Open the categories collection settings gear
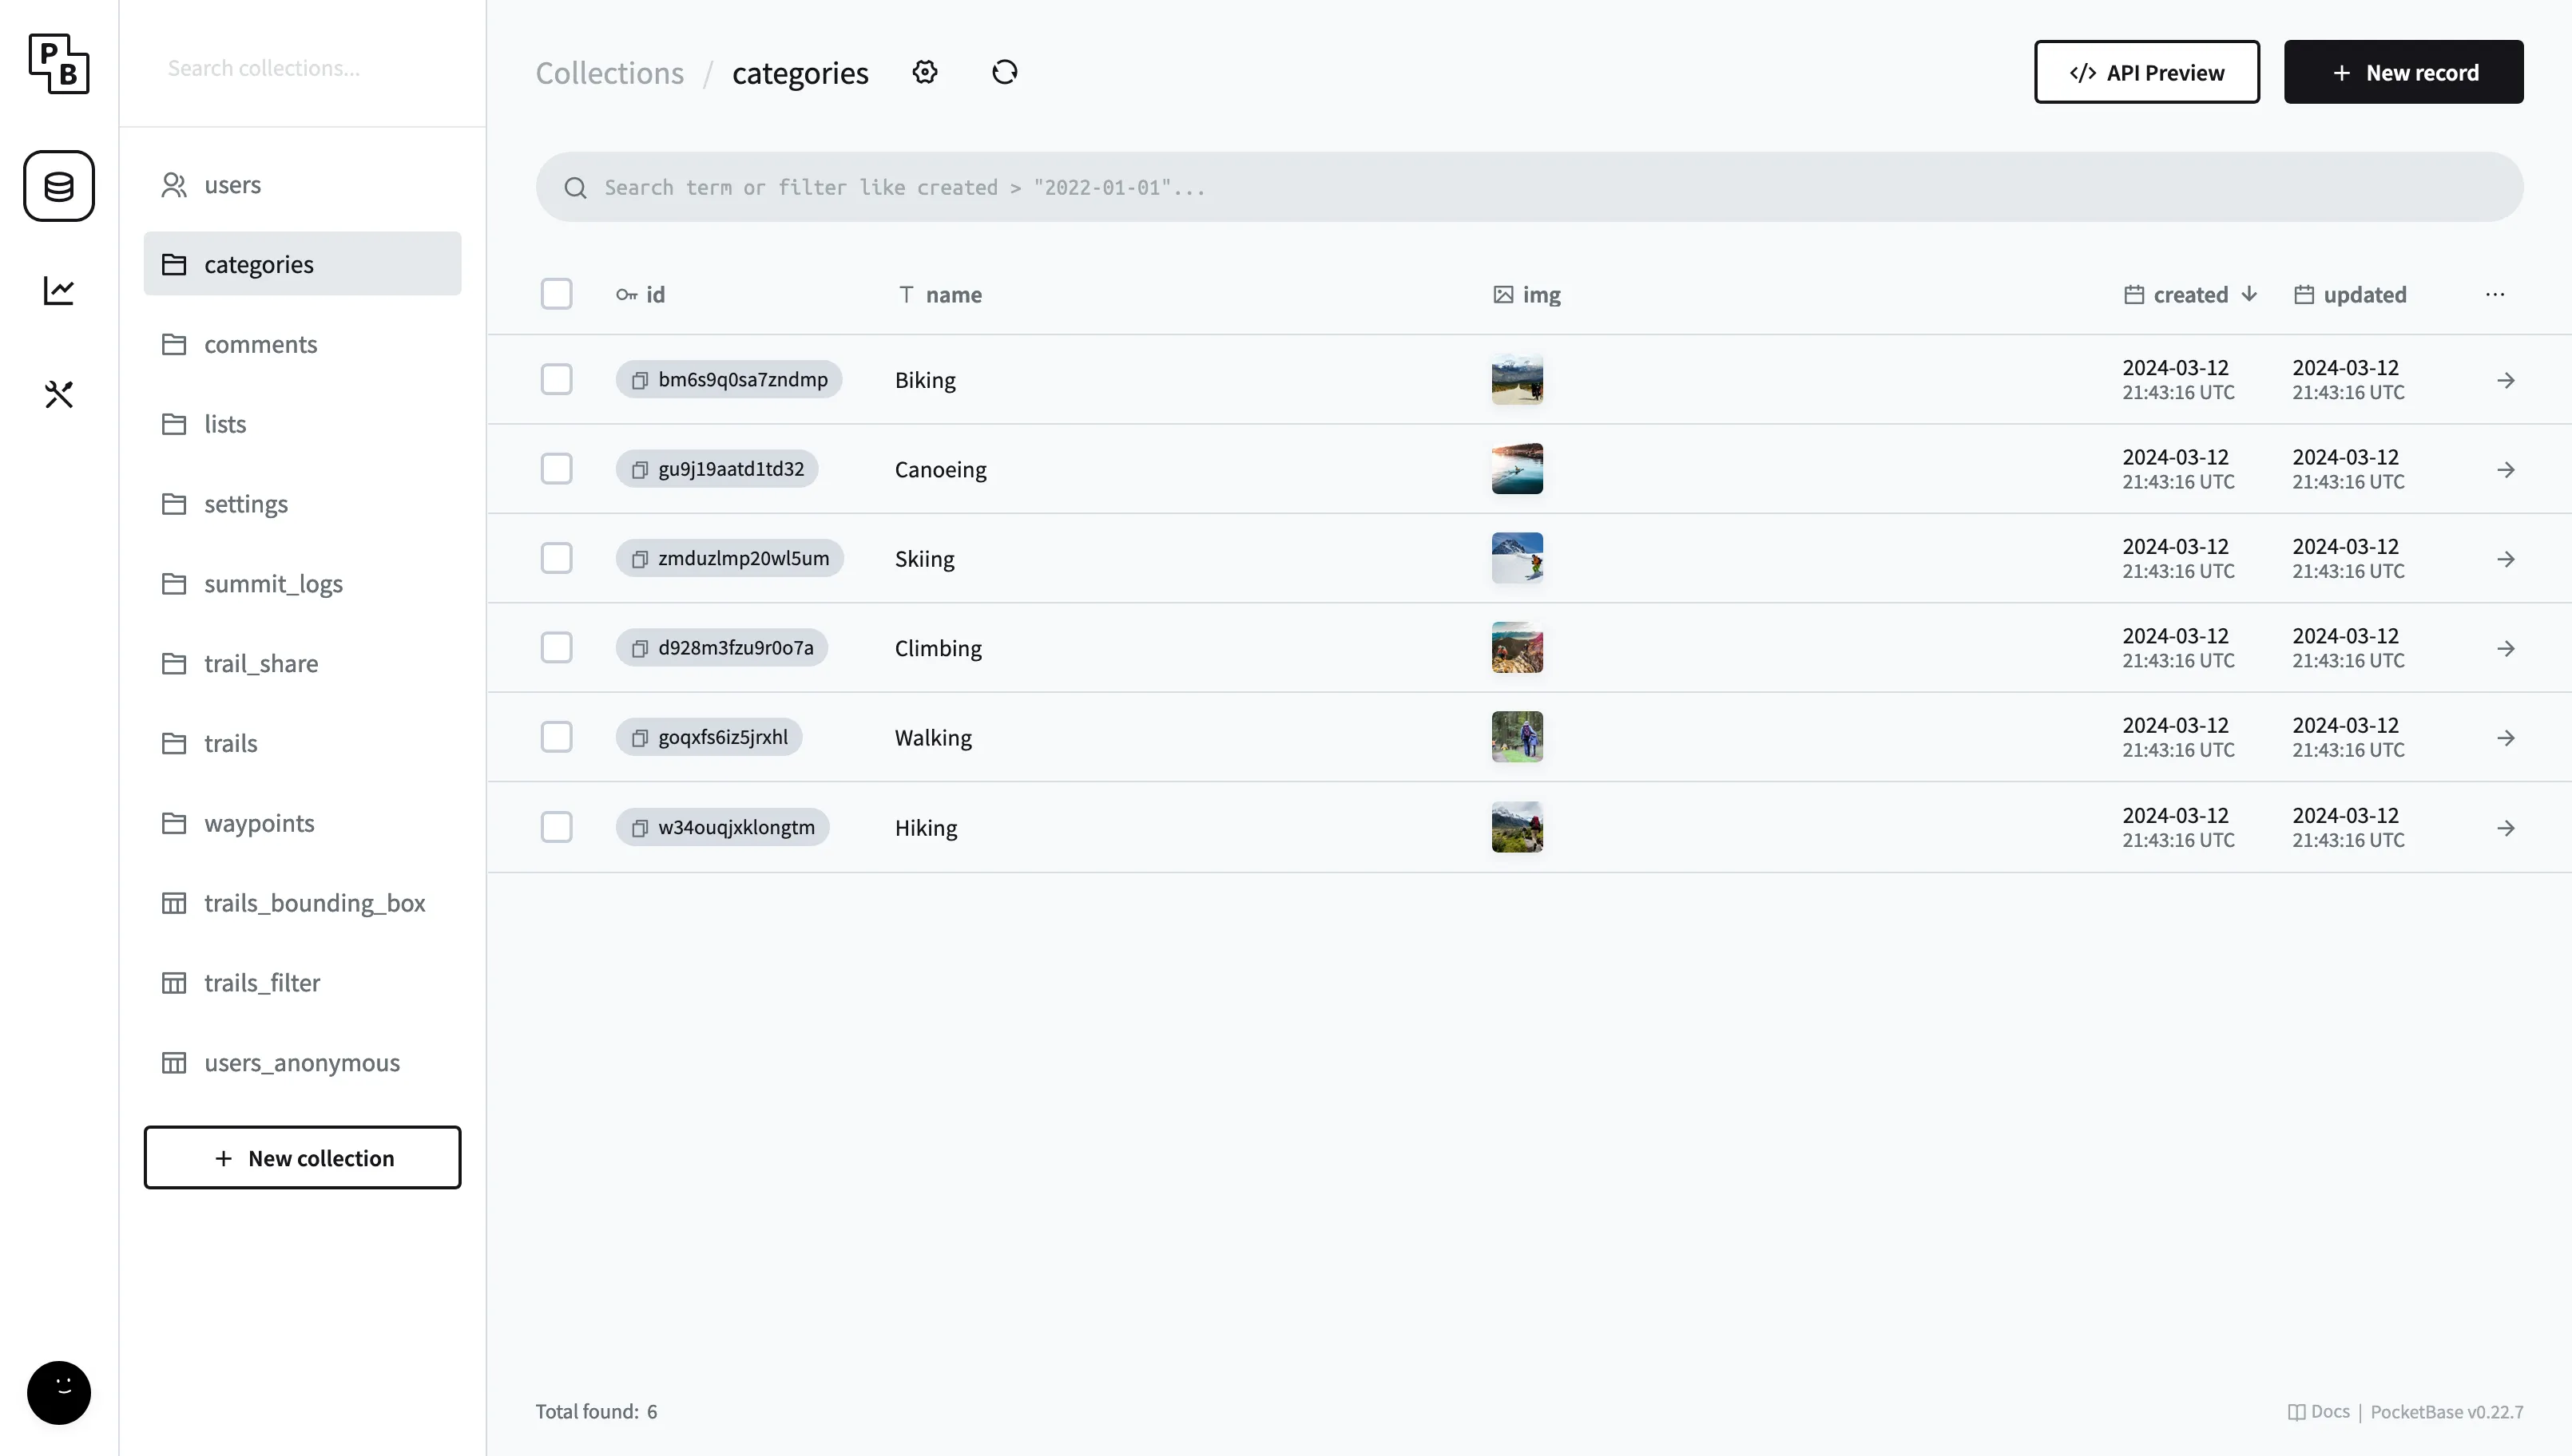 (x=924, y=71)
